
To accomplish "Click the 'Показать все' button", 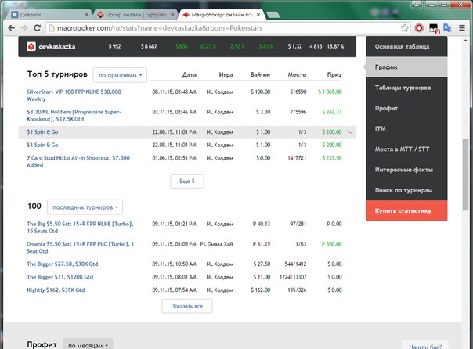I will (187, 306).
